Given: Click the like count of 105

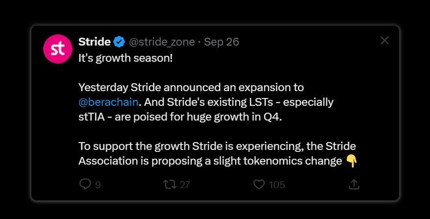Looking at the screenshot, I should 277,185.
